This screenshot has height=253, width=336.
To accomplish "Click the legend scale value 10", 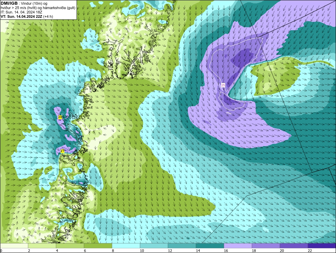I will (142, 251).
